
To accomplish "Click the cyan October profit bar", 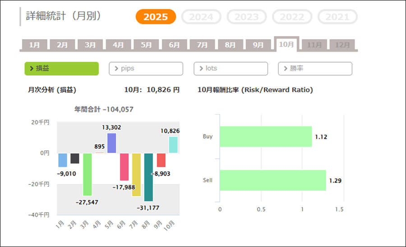I will pyautogui.click(x=173, y=145).
